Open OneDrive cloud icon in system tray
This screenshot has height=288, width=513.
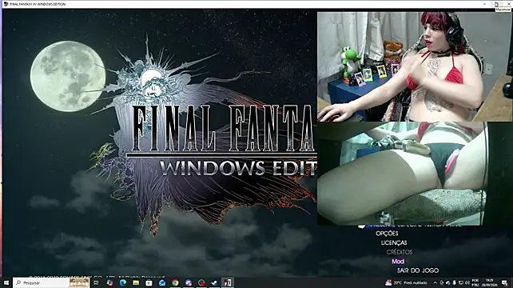tap(447, 282)
